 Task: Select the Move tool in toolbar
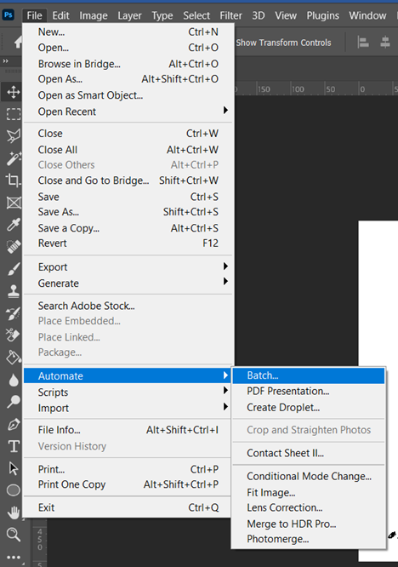[x=14, y=92]
